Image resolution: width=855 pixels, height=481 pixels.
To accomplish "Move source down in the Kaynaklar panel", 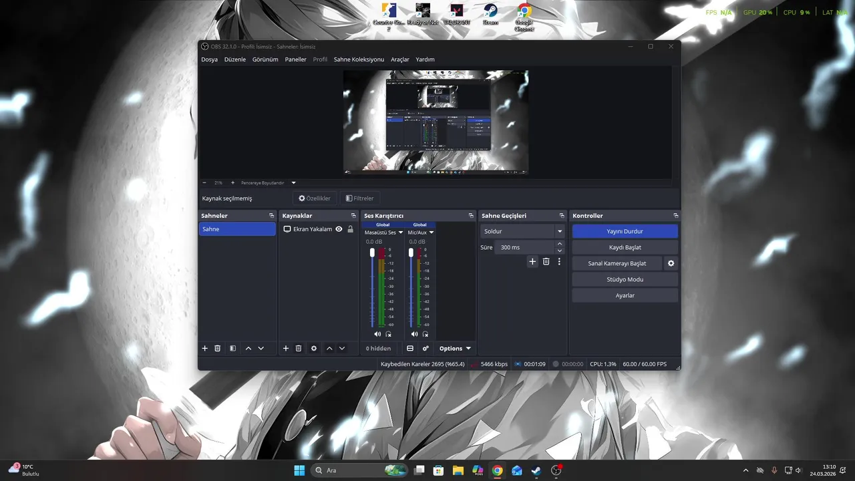I will [342, 349].
